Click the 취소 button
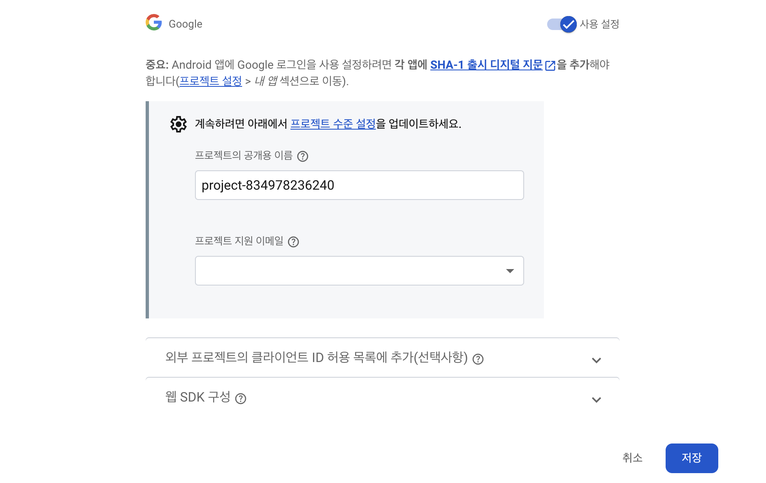Screen dimensions: 766x483 633,458
